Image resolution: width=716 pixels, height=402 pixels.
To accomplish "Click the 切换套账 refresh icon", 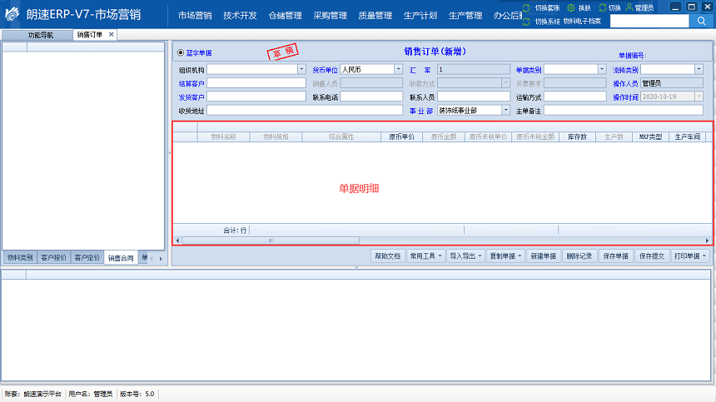I will coord(526,7).
